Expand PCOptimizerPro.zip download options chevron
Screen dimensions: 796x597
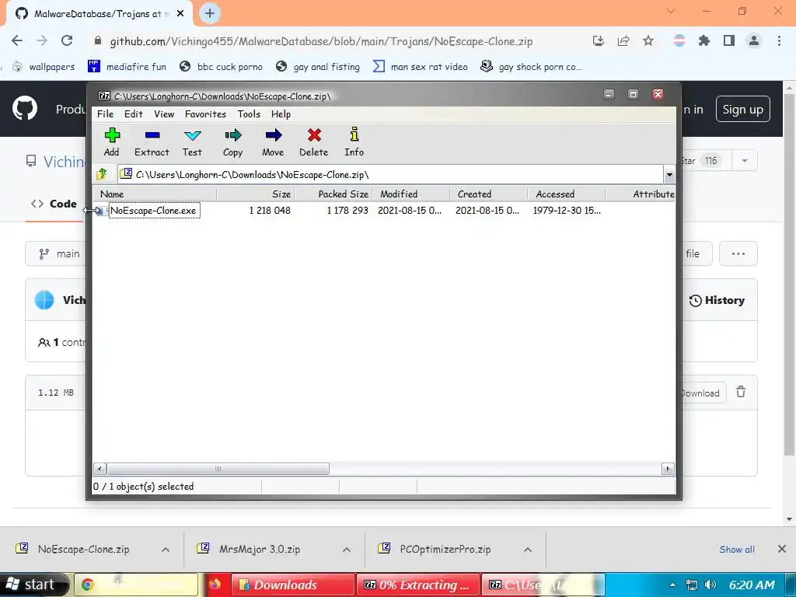tap(528, 550)
